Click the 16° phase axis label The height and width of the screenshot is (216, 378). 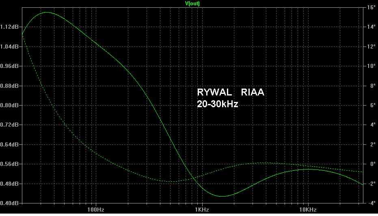point(371,7)
